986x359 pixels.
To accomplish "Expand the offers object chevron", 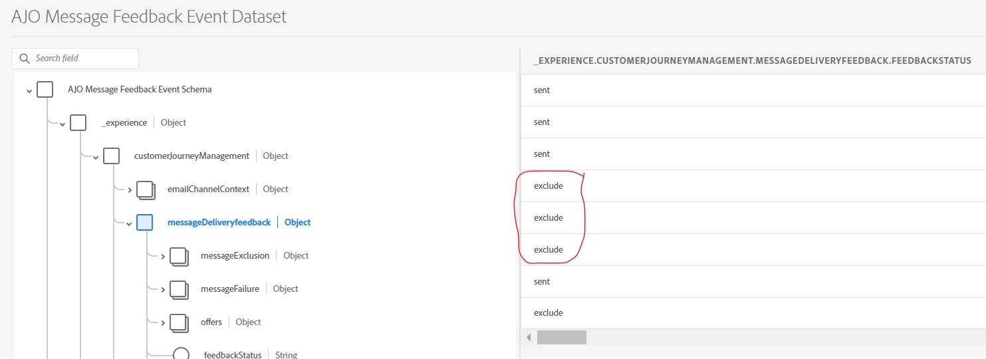I will (x=163, y=322).
